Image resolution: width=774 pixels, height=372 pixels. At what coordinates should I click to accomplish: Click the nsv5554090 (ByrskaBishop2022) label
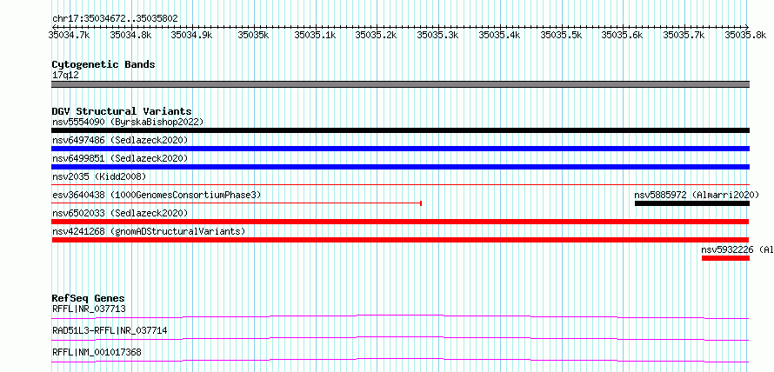coord(128,122)
